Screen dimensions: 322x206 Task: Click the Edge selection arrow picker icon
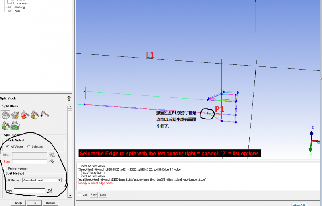pyautogui.click(x=52, y=161)
